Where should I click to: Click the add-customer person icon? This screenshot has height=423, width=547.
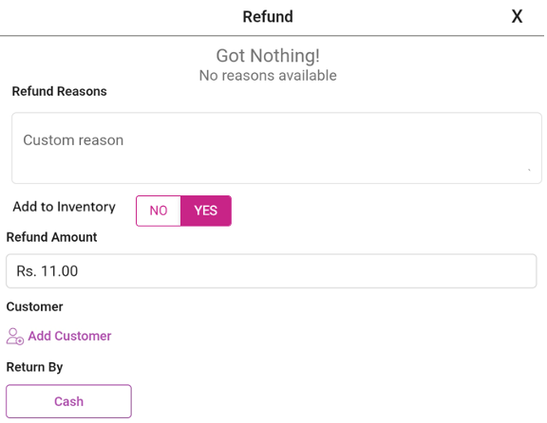click(14, 337)
